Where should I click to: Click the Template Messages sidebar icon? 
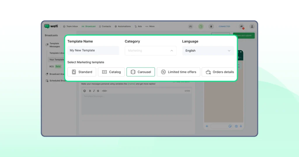click(47, 45)
